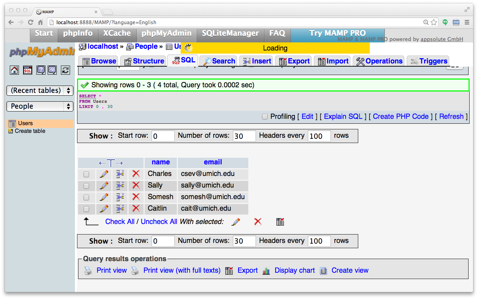478x299 pixels.
Task: Click the Refresh query link
Action: [x=451, y=116]
